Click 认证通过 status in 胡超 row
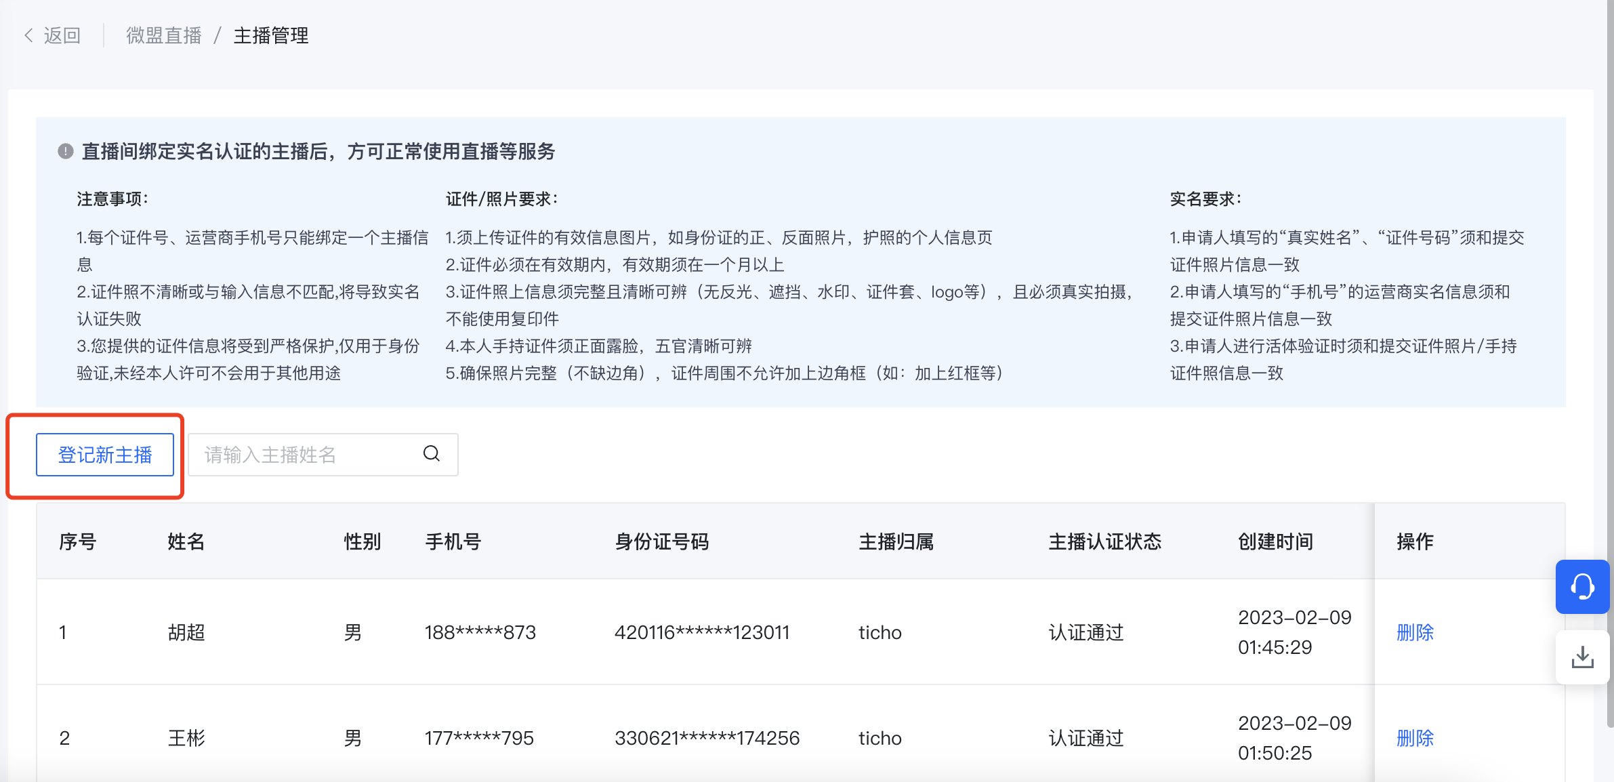 pyautogui.click(x=1086, y=632)
